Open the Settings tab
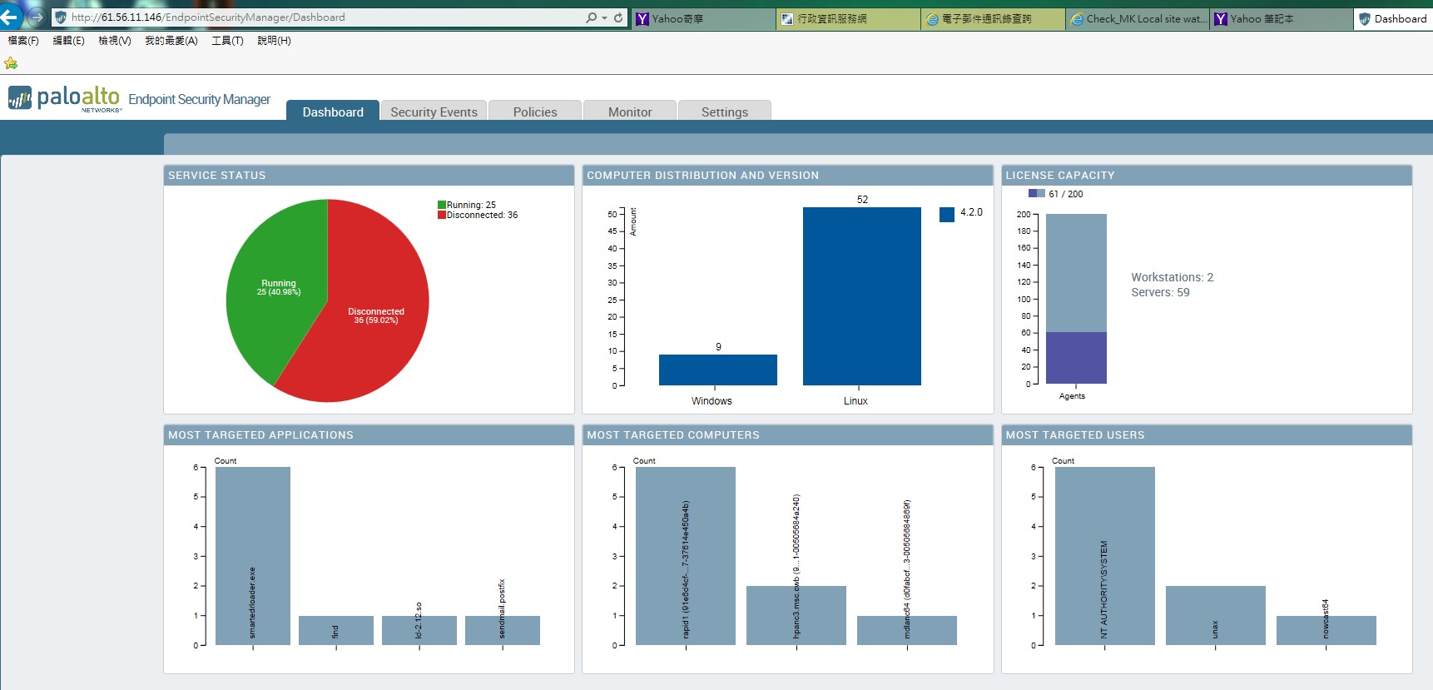Image resolution: width=1433 pixels, height=690 pixels. click(x=725, y=111)
